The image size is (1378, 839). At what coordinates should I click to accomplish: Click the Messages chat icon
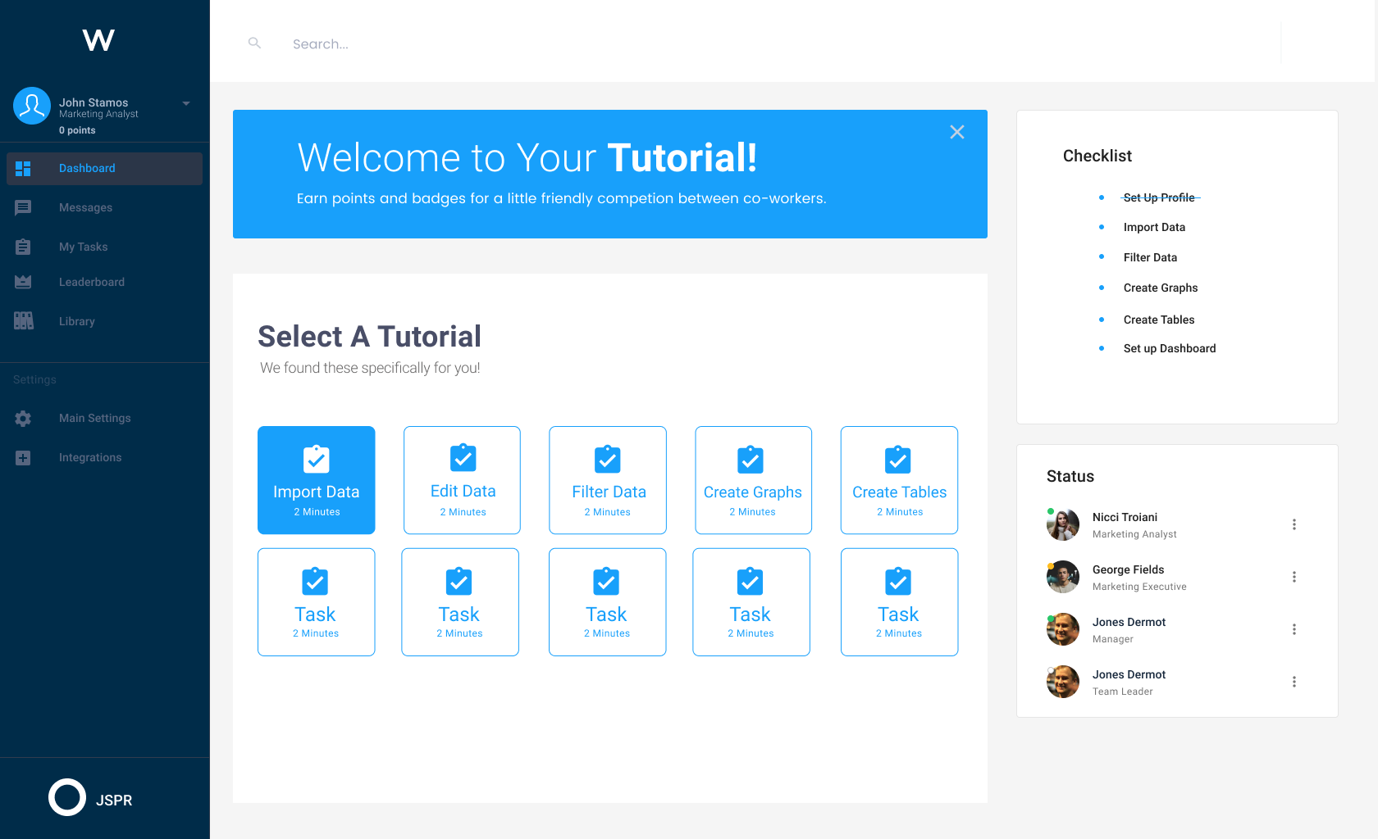pos(23,208)
